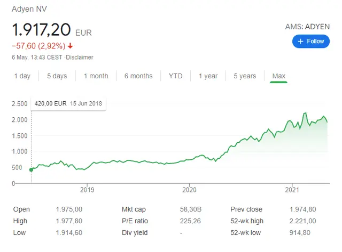The width and height of the screenshot is (342, 252).
Task: Click the 2019 axis label
Action: 87,190
